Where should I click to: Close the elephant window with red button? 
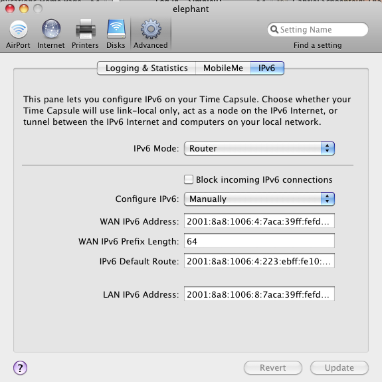point(10,9)
